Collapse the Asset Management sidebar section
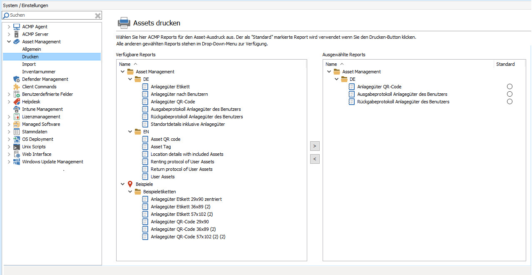Viewport: 532px width, 275px height. pyautogui.click(x=9, y=41)
